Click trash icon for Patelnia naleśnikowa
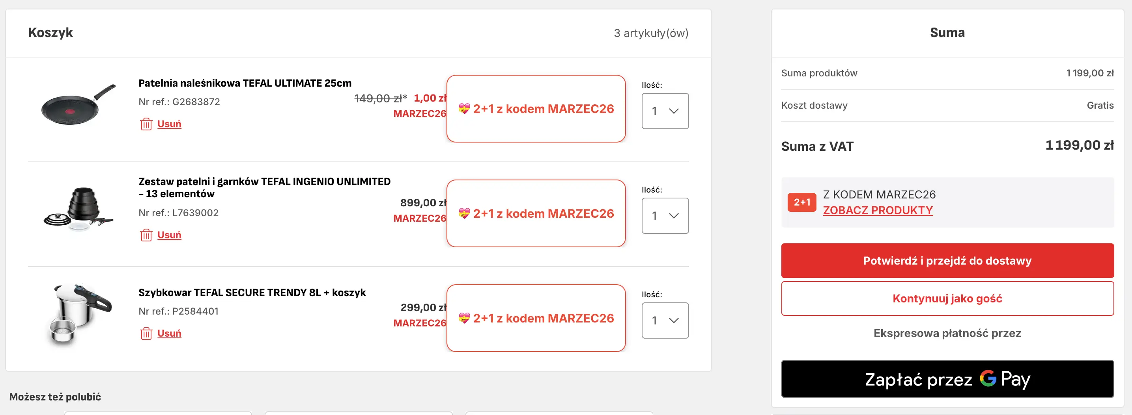 click(146, 124)
